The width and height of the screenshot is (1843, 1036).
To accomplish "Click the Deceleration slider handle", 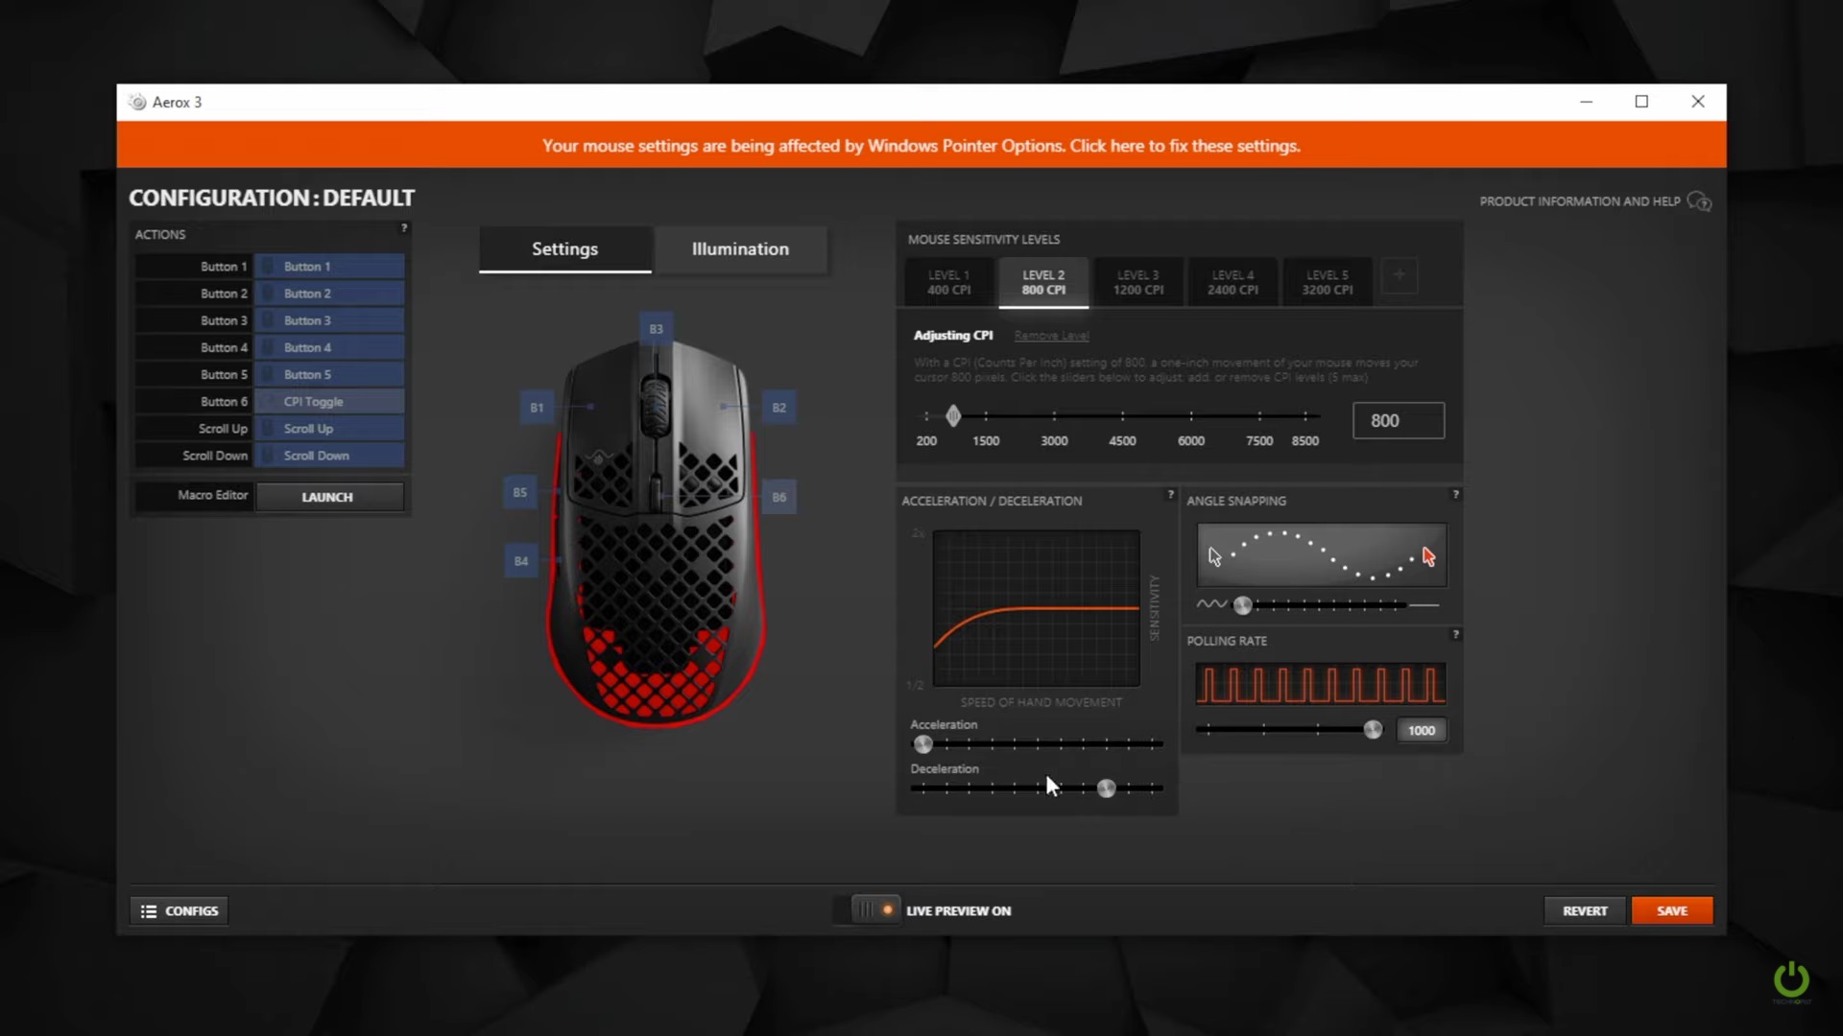I will coord(1106,789).
